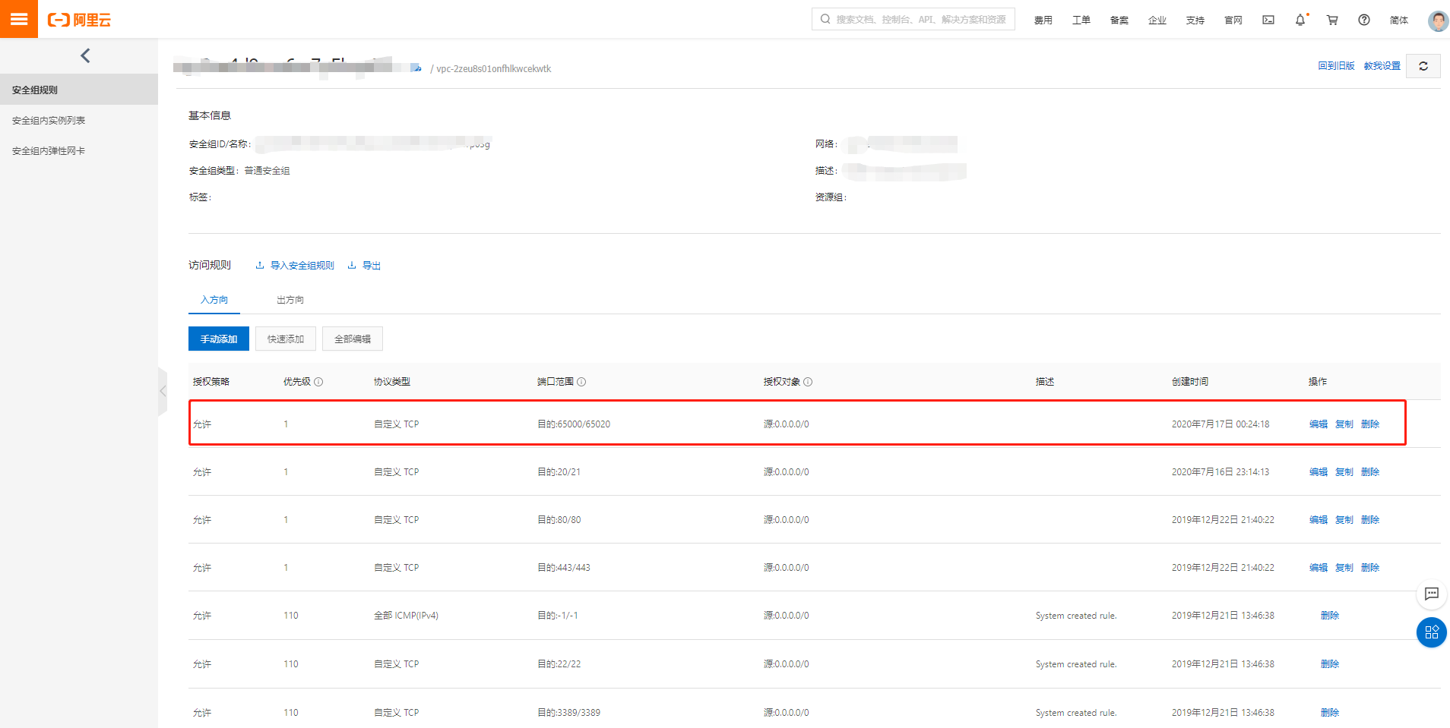Click the 优先级 info tooltip icon
1450x728 pixels.
pos(320,382)
